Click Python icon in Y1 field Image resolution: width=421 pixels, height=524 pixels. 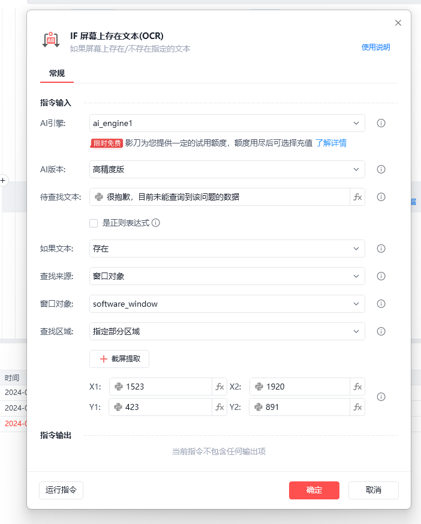click(118, 407)
